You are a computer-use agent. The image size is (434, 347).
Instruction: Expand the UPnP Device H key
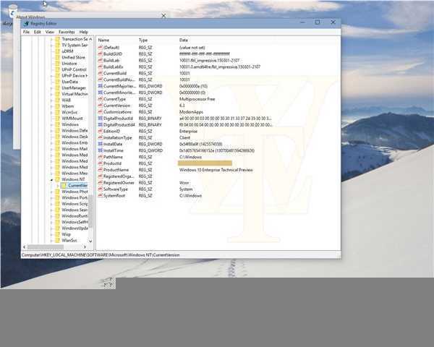(51, 76)
